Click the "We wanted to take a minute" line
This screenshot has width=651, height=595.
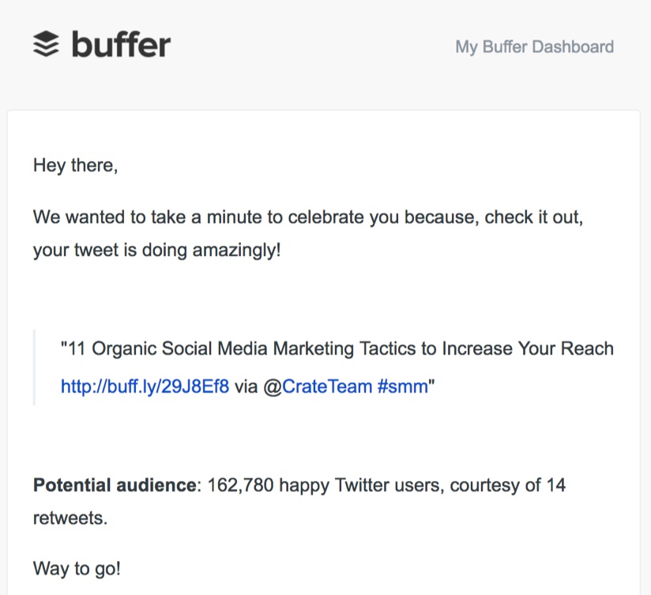pos(308,217)
